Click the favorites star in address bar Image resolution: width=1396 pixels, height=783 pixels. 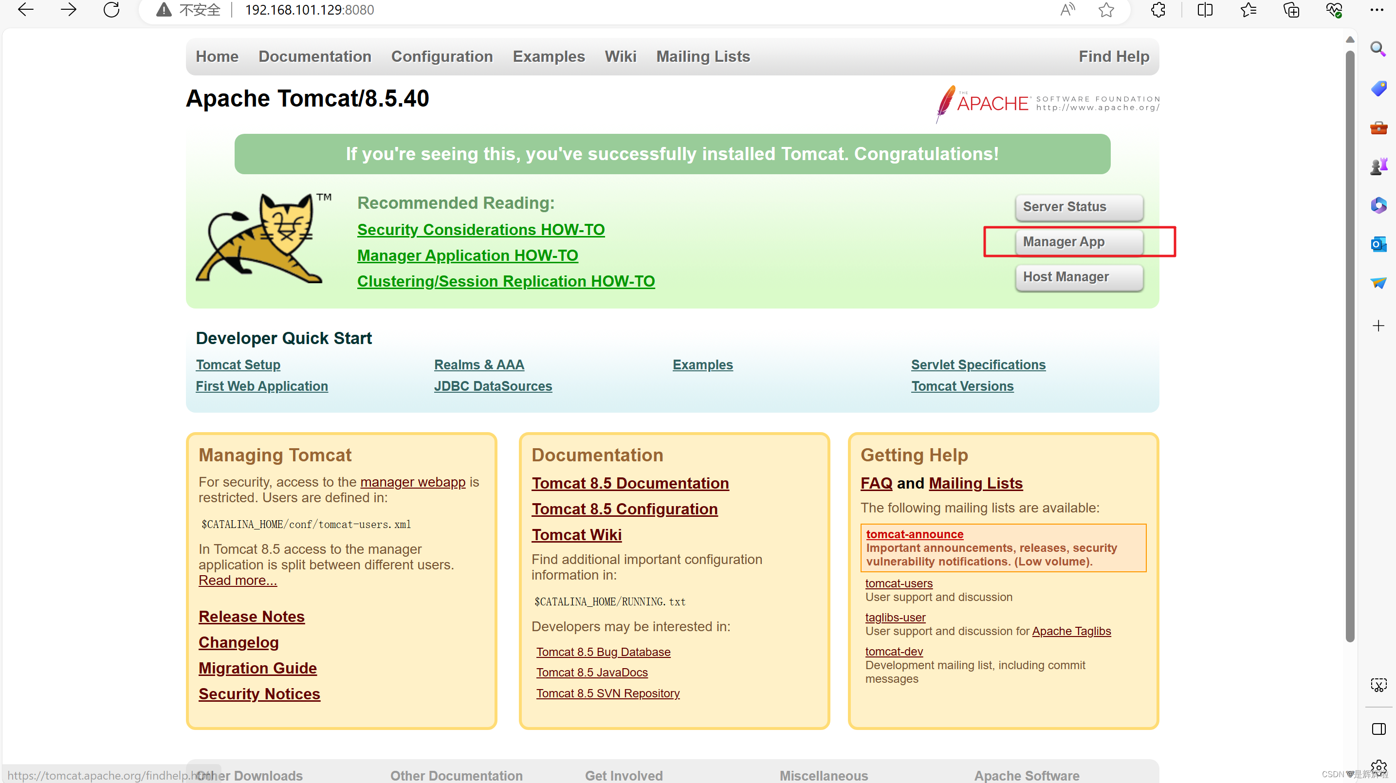(1106, 10)
